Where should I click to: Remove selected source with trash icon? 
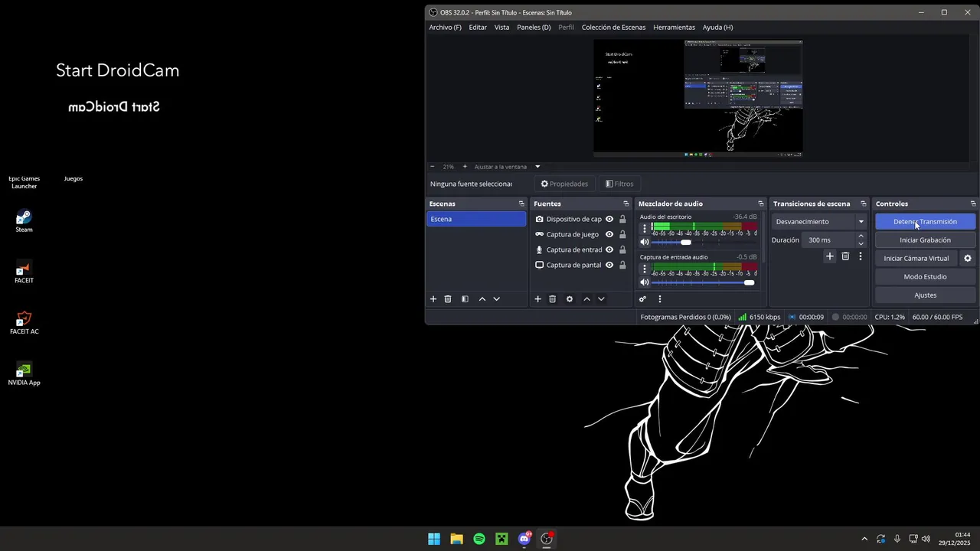[x=552, y=299]
